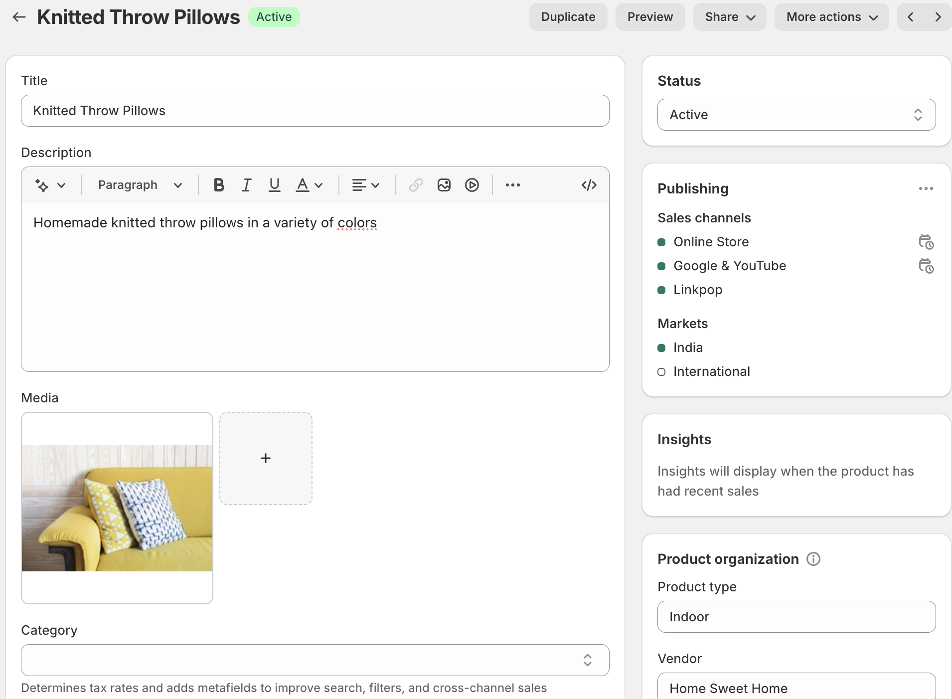Click the green Active status badge
Image resolution: width=952 pixels, height=699 pixels.
[x=274, y=17]
